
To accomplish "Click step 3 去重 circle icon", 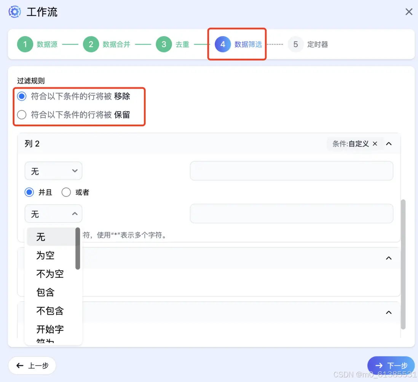I will click(164, 44).
